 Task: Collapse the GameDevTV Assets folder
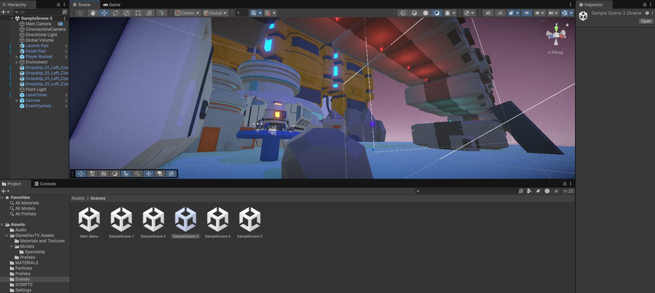7,236
